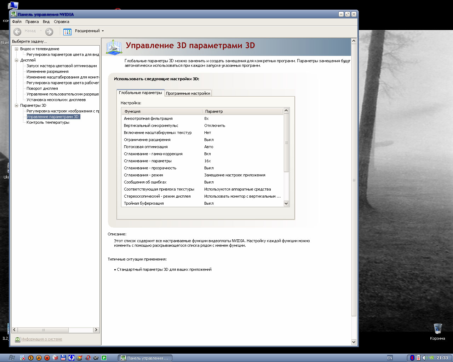Select Регулировка параметров цвета для видео item
This screenshot has width=453, height=362.
pos(63,54)
